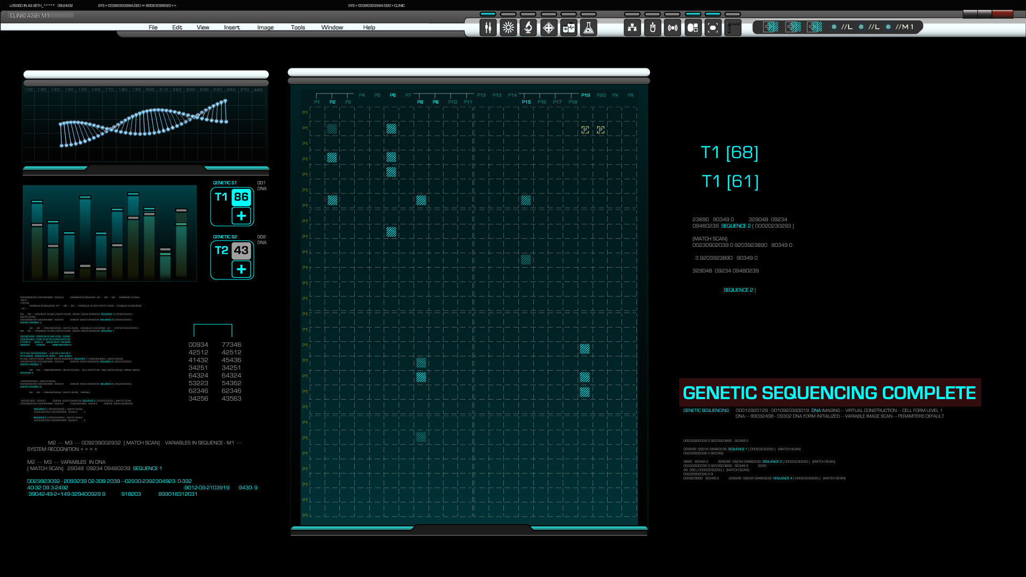1026x577 pixels.
Task: Toggle the first //L radio indicator
Action: (834, 27)
